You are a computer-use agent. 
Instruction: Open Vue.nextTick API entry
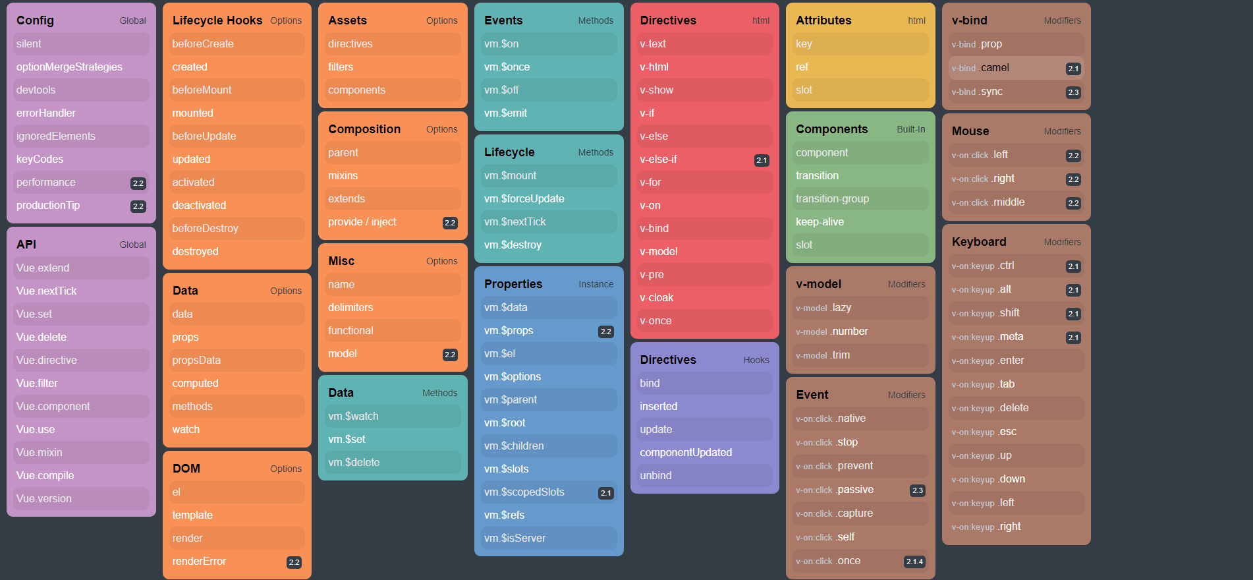tap(81, 291)
